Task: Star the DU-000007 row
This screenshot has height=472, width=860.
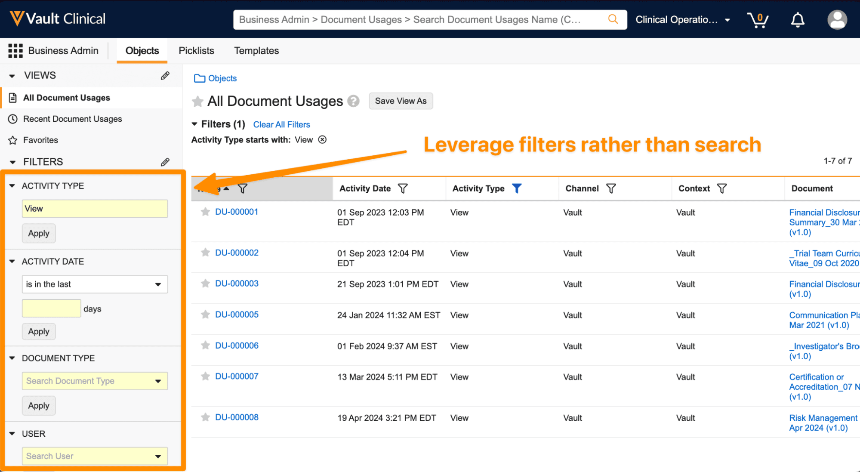Action: pyautogui.click(x=205, y=376)
